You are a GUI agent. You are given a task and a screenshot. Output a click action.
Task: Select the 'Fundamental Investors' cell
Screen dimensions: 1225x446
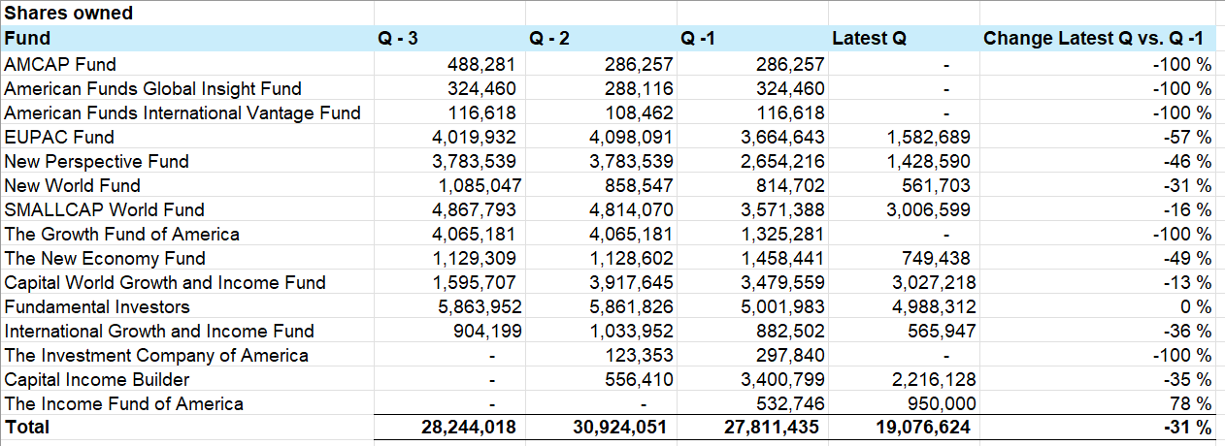[x=187, y=306]
